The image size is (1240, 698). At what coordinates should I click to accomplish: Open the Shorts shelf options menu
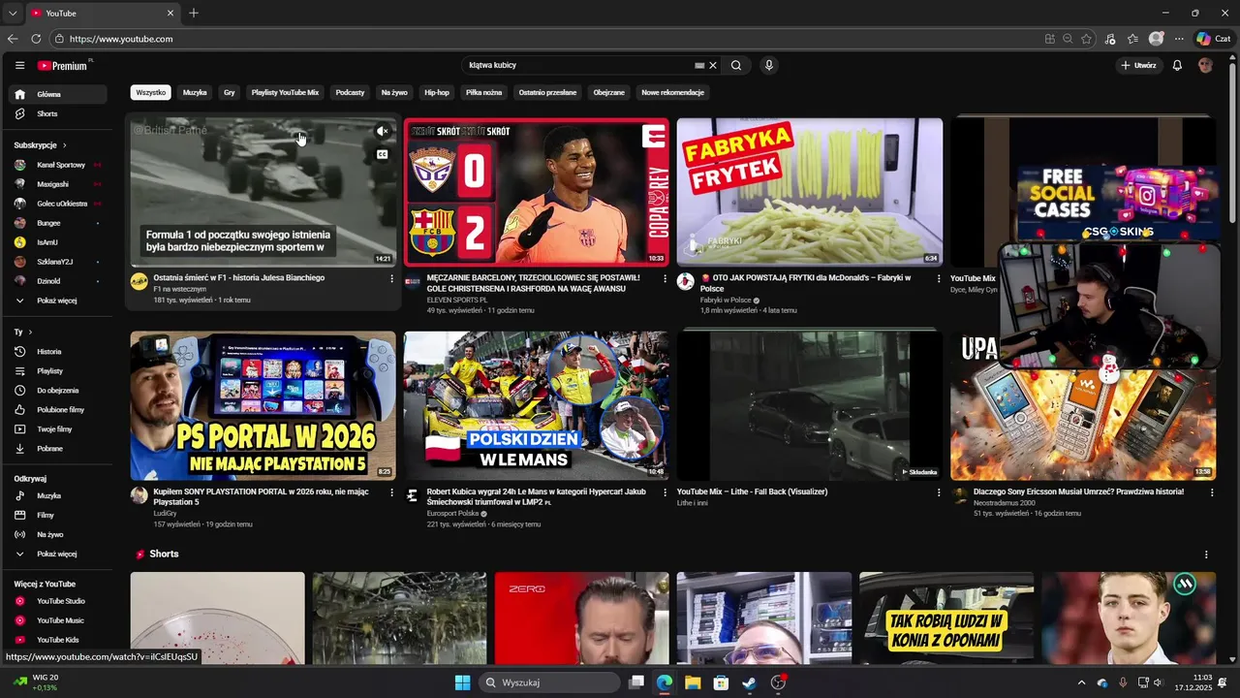[x=1206, y=555]
